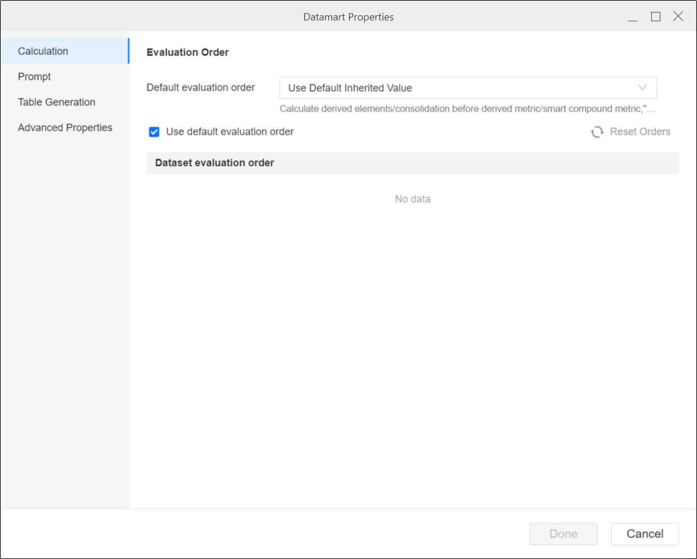
Task: Maximize the Datamart Properties window
Action: 656,16
